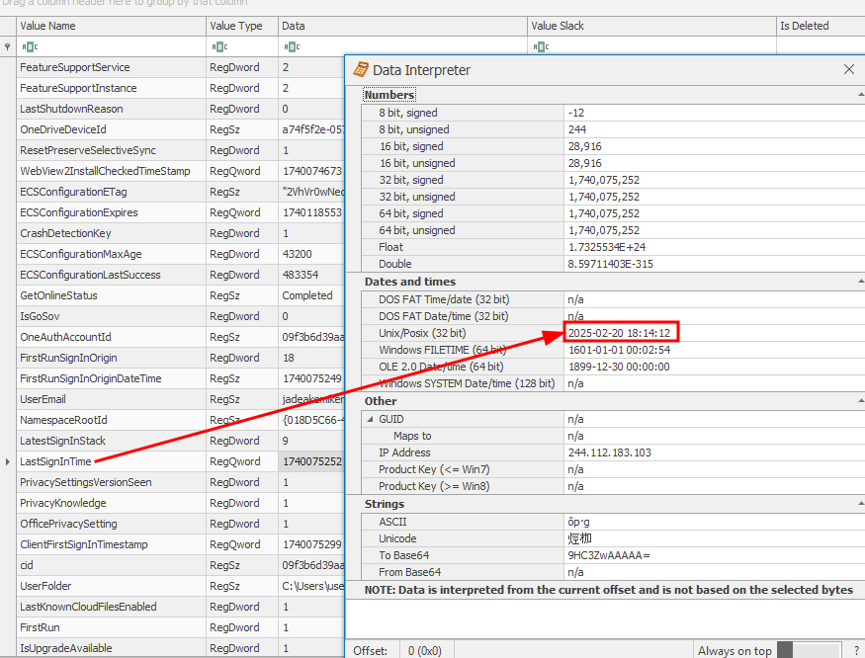
Task: Select the OfficePrivacySetting value name
Action: (x=68, y=524)
